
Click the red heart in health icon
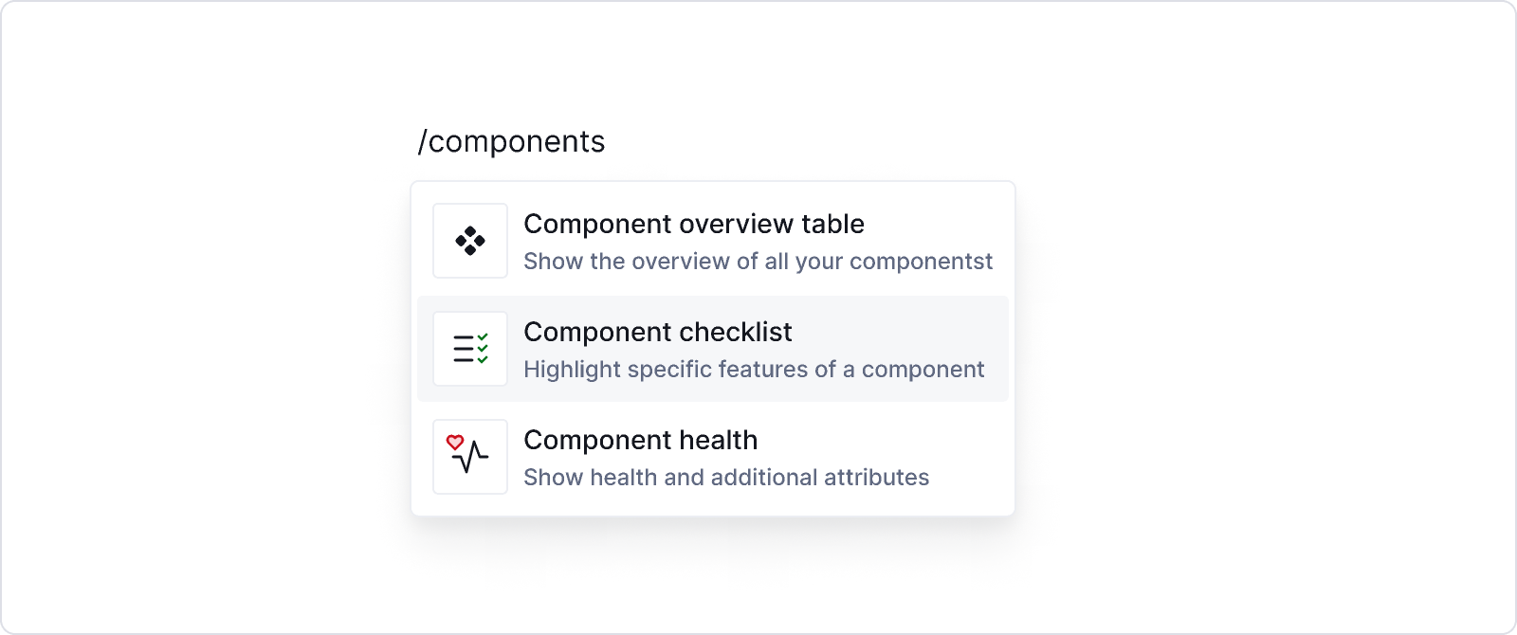(x=455, y=442)
